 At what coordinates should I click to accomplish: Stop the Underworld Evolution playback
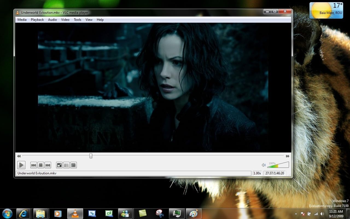pos(40,165)
